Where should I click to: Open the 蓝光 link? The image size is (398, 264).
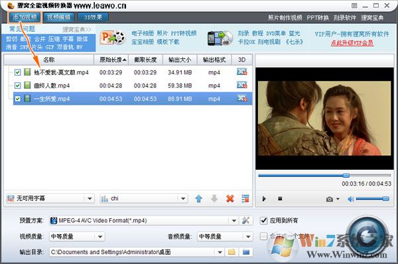(x=295, y=33)
